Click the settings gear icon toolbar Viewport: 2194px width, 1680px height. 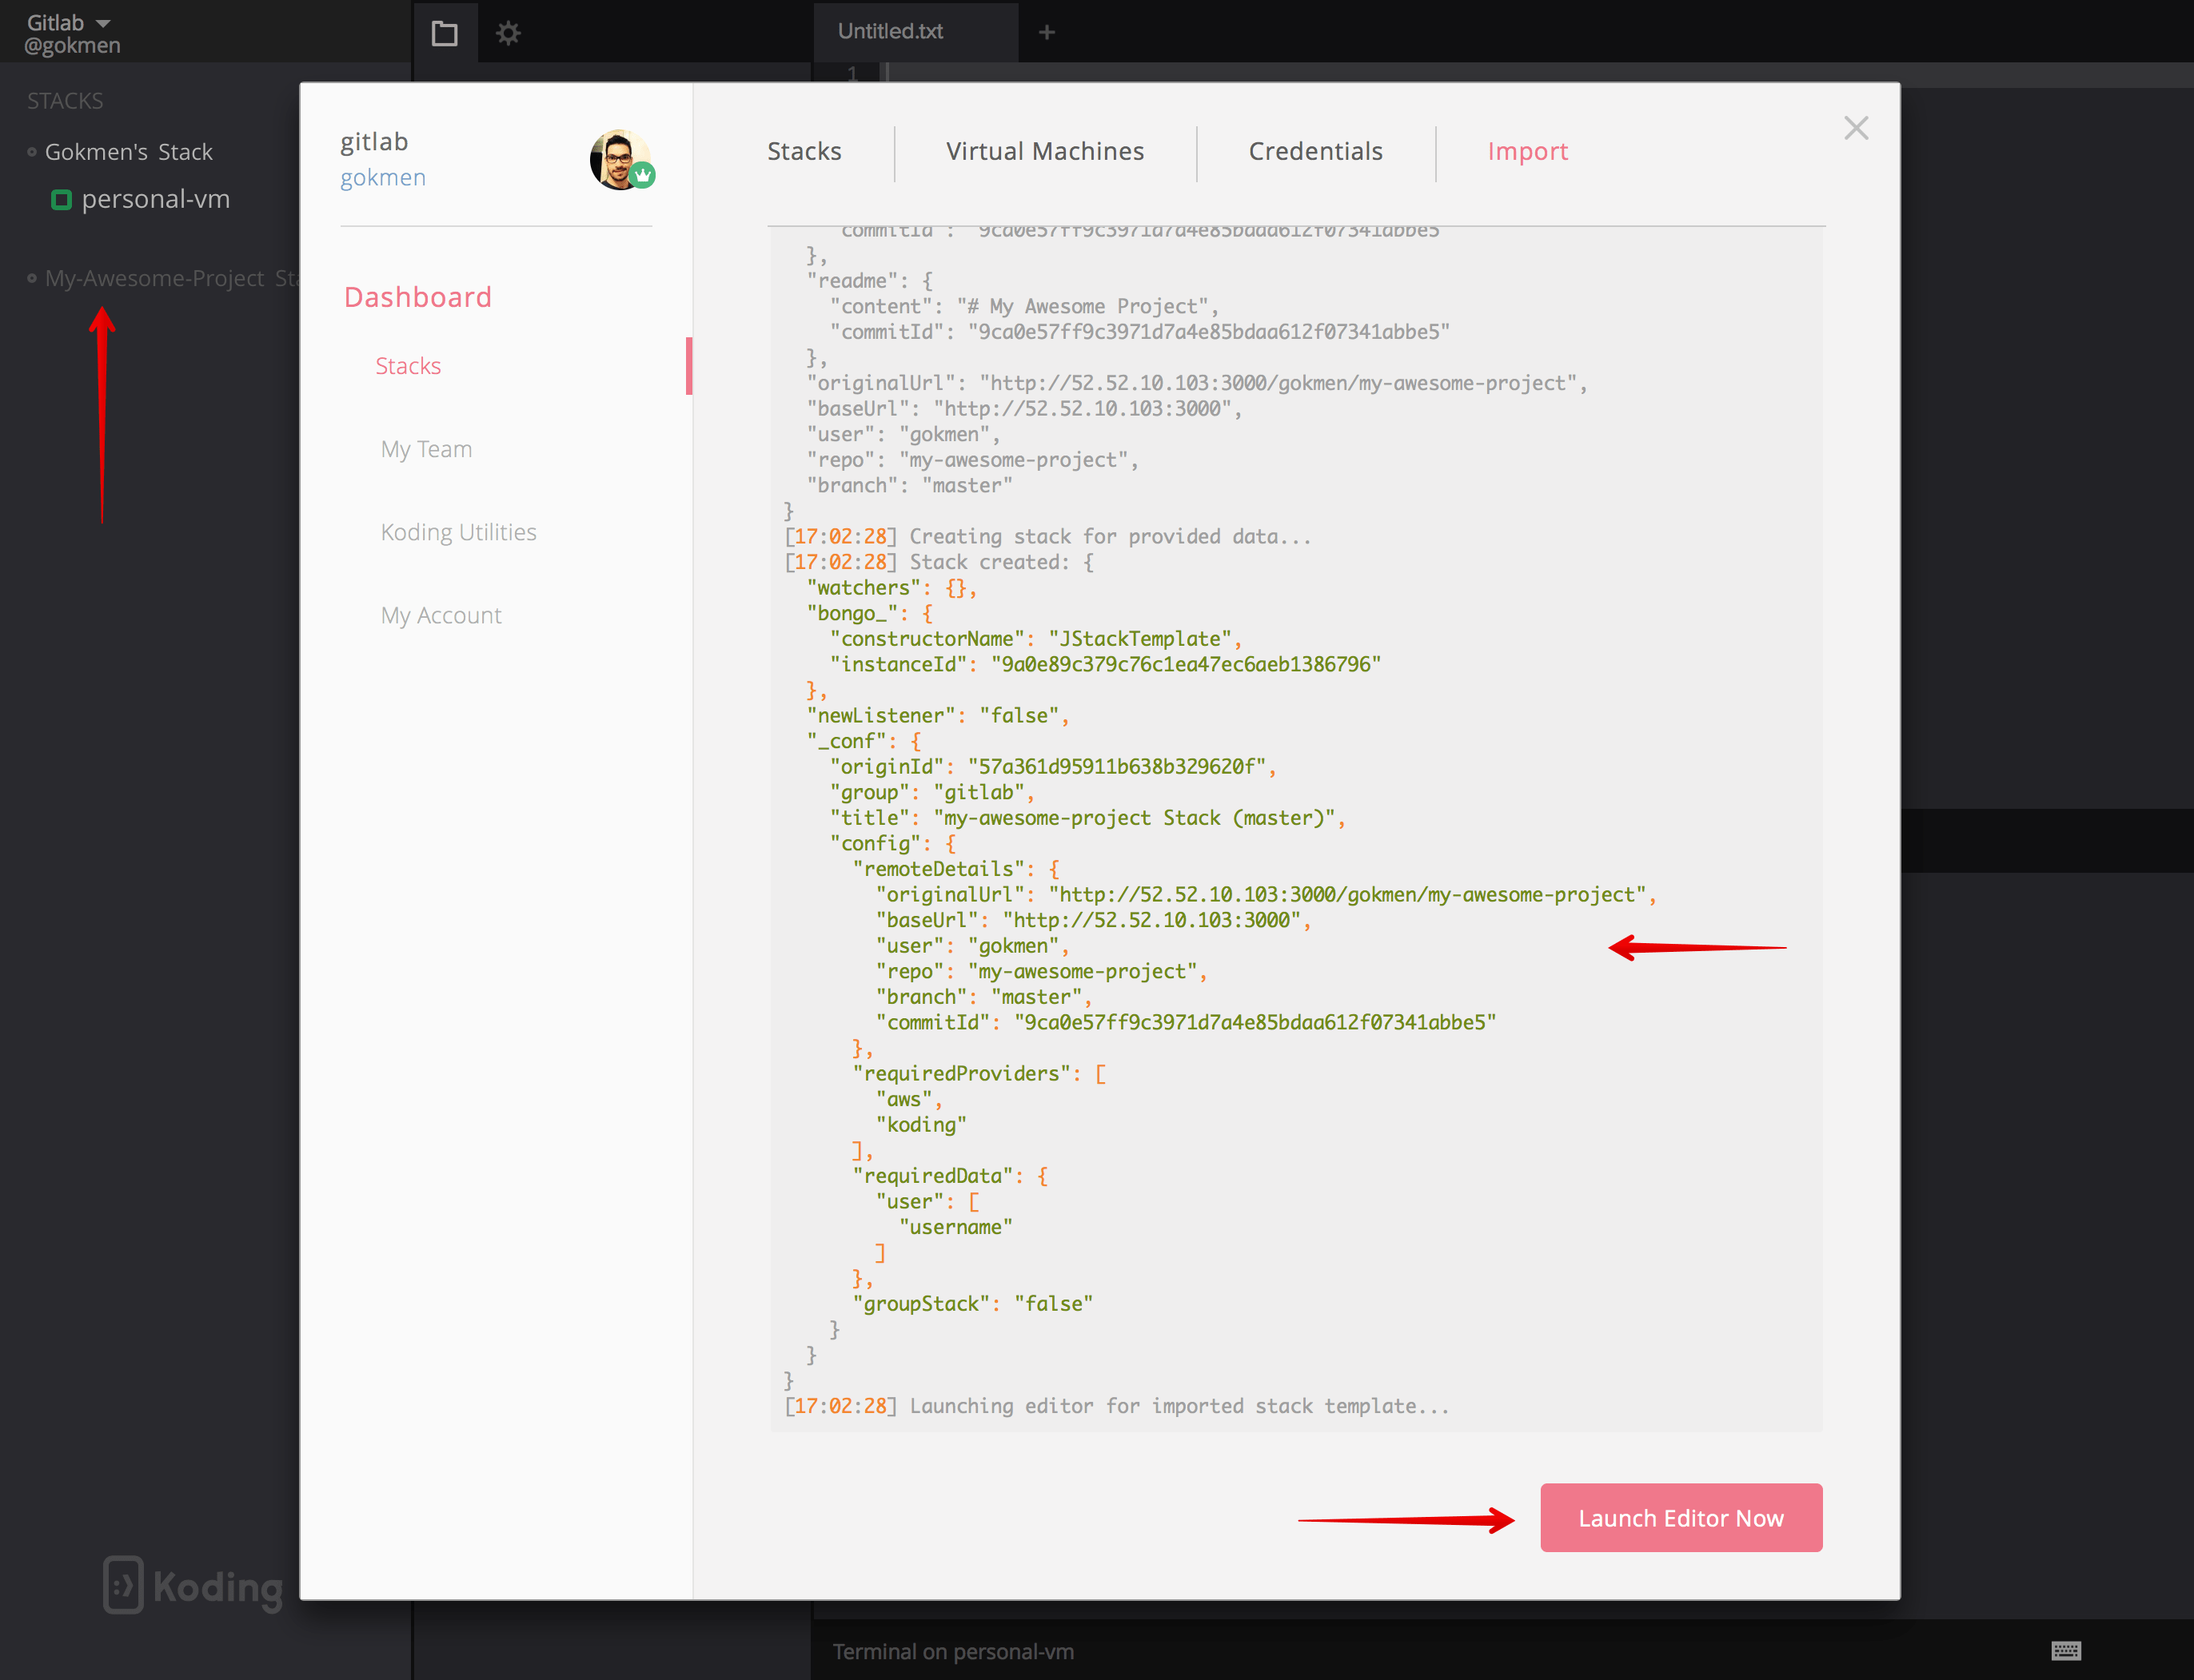(x=510, y=32)
